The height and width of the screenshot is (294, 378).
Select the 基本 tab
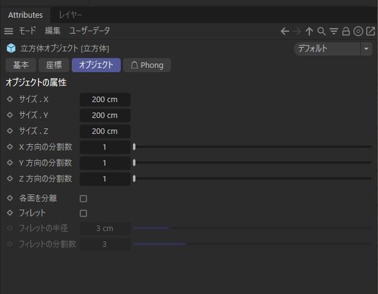pos(21,65)
